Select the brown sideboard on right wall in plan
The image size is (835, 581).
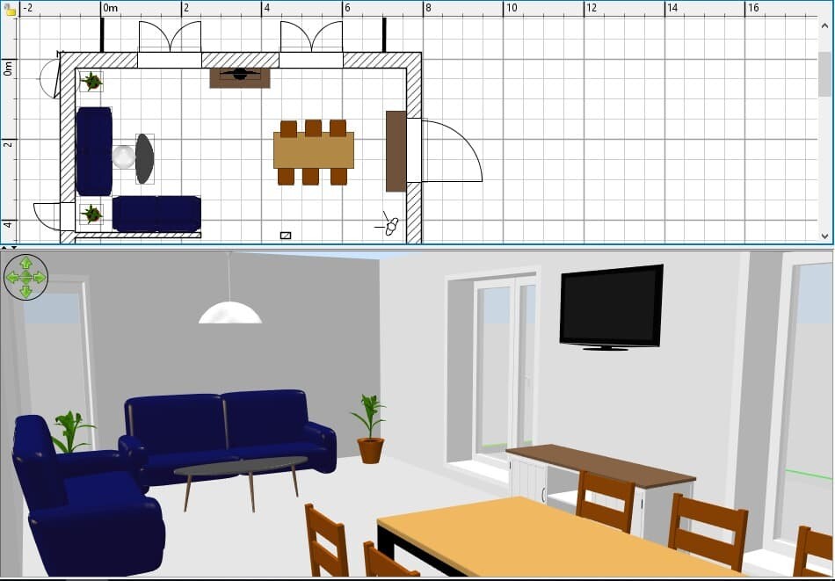396,150
